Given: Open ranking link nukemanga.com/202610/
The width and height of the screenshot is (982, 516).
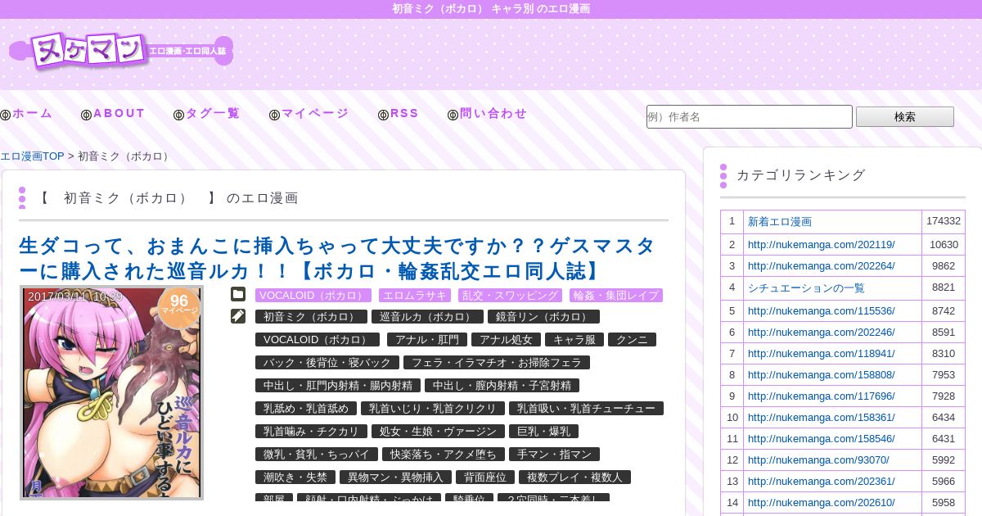Looking at the screenshot, I should click(x=822, y=502).
